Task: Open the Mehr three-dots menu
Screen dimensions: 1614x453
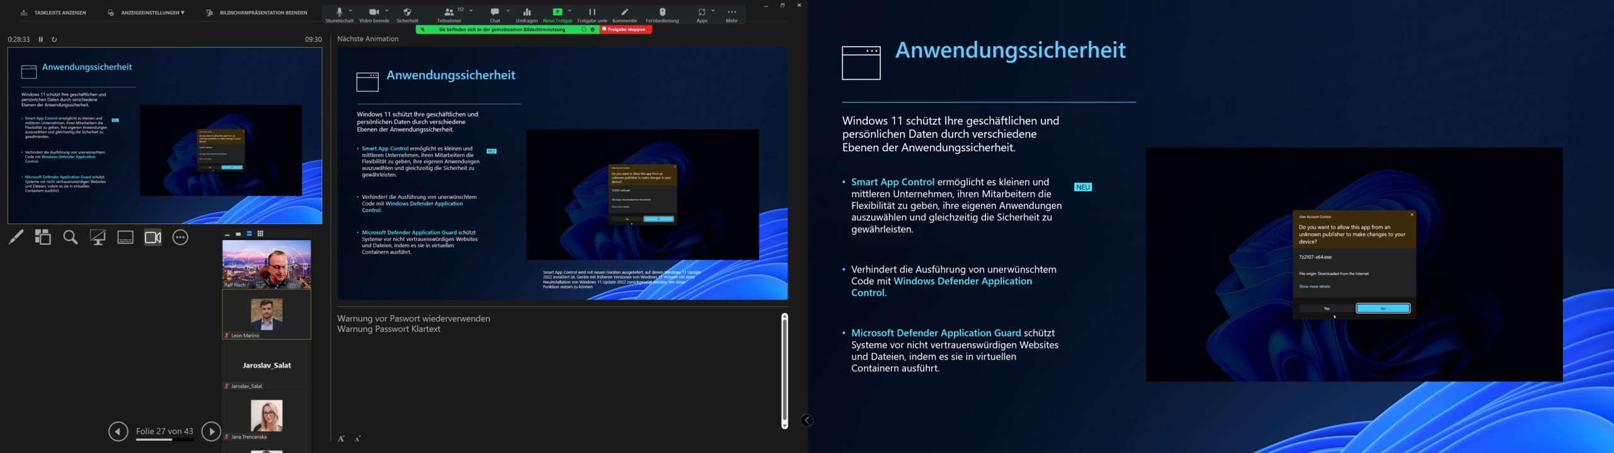Action: coord(731,14)
